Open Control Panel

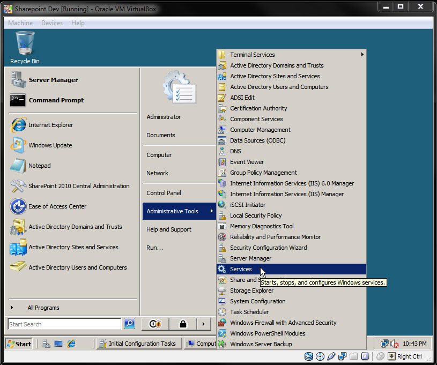point(179,193)
